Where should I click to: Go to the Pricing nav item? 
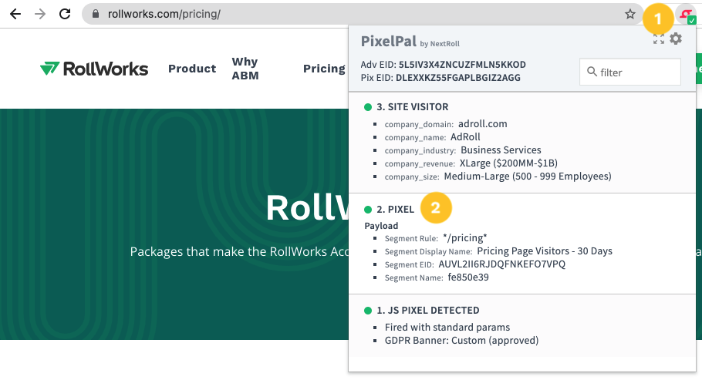324,69
